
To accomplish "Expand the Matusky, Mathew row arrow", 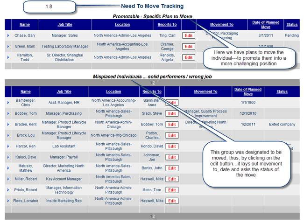I will pos(8,168).
